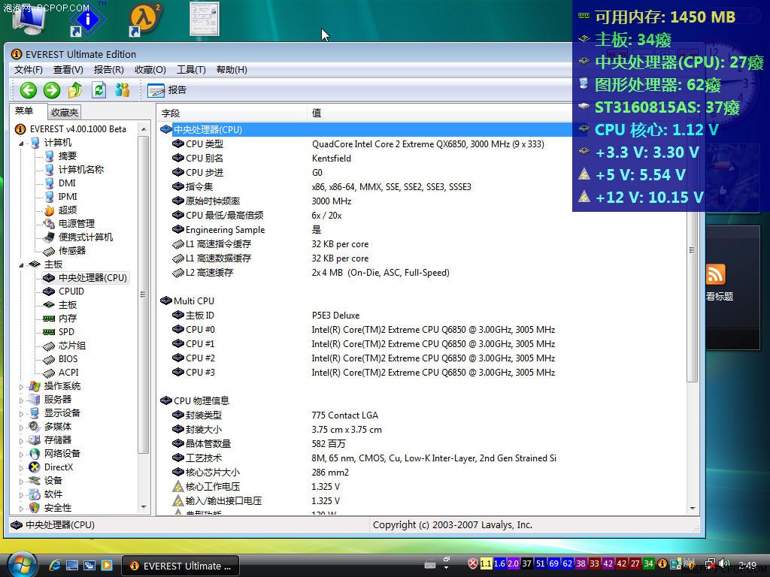Click the Windows Start orb

[x=23, y=564]
